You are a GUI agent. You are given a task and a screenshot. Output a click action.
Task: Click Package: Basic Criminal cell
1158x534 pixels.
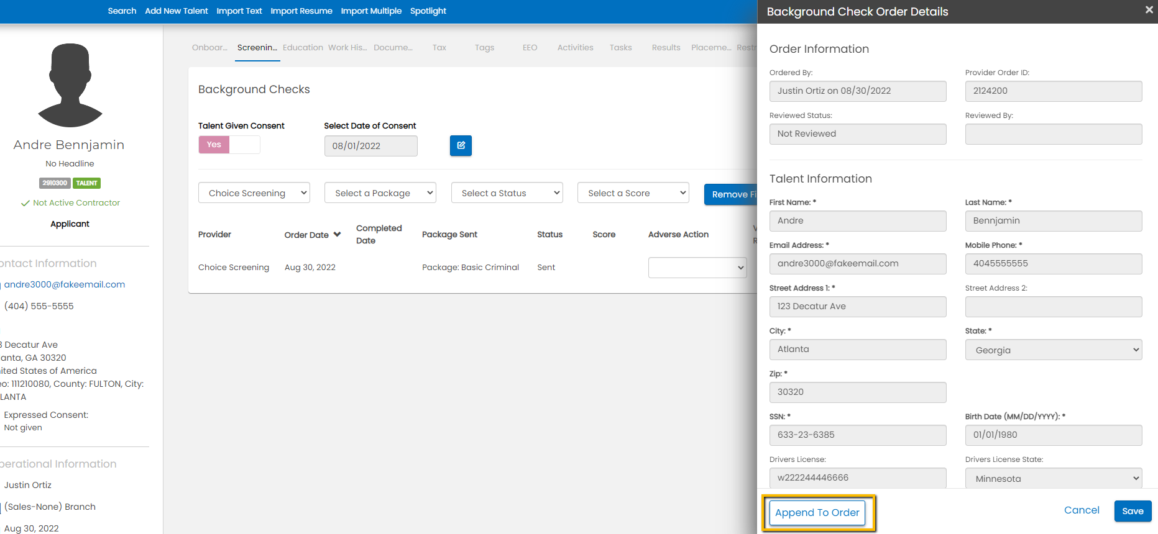471,268
